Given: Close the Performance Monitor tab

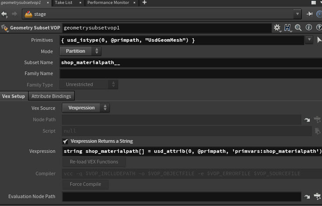Looking at the screenshot, I should [134, 3].
